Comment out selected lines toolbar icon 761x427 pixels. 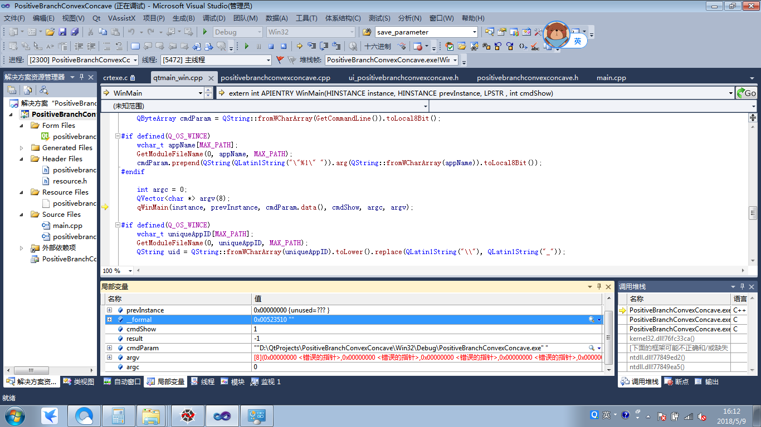pos(106,46)
